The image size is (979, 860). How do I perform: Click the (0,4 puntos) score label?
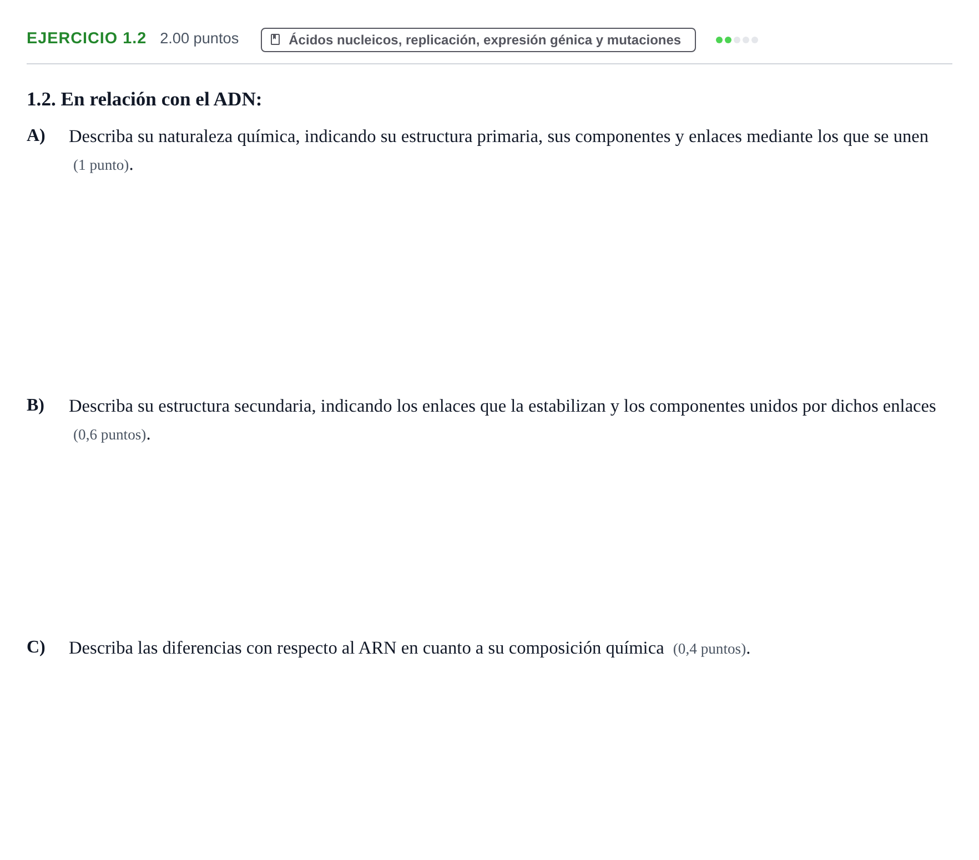coord(710,649)
